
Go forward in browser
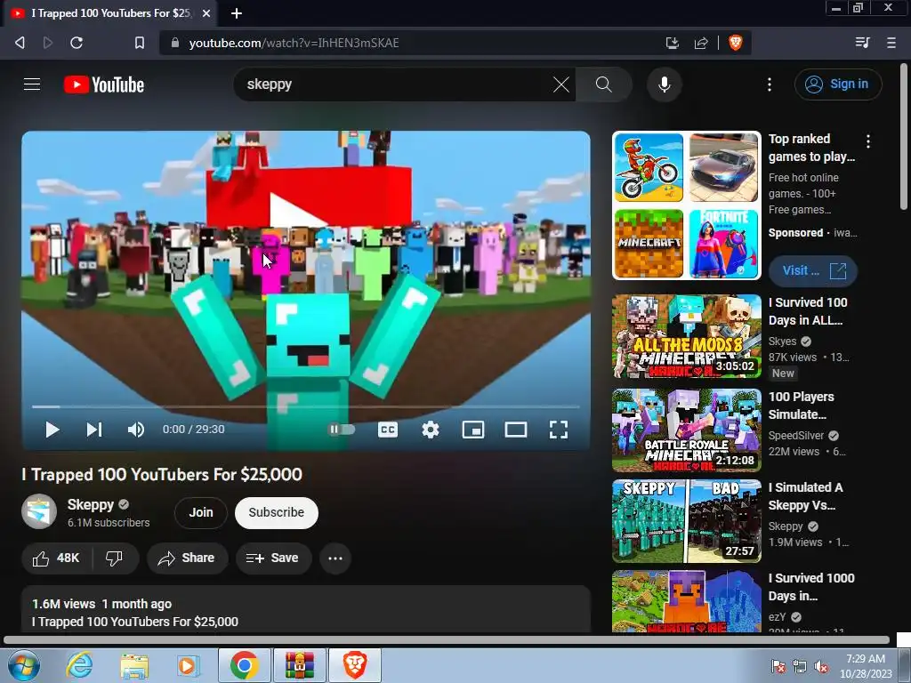[x=48, y=43]
